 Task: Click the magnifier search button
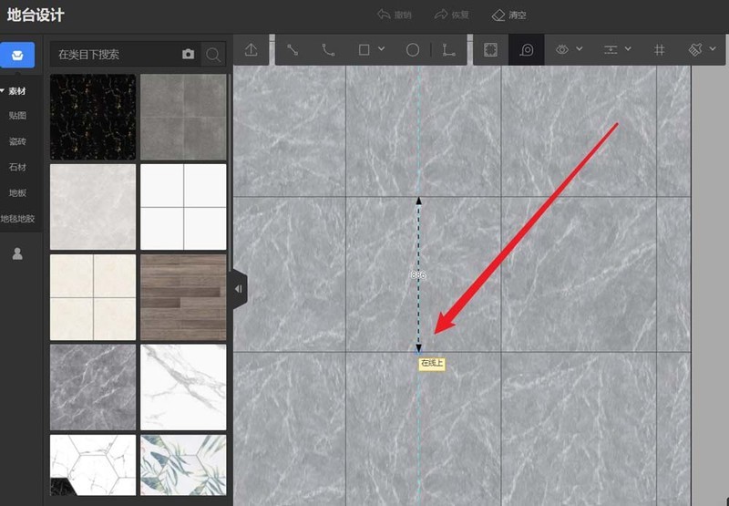point(213,55)
